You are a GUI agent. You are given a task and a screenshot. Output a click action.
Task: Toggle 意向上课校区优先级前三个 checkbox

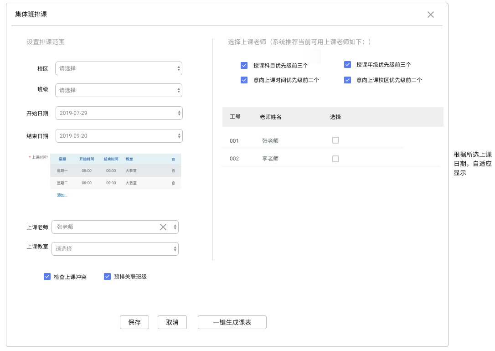pos(347,80)
